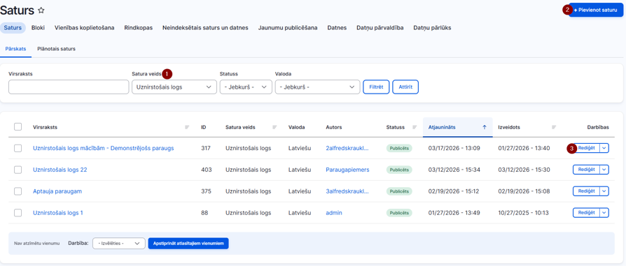
Task: Expand actions arrow for Uzņirstošais logs 22
Action: [604, 170]
